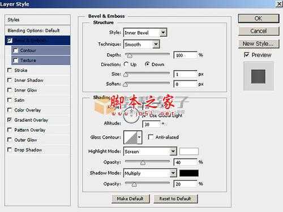This screenshot has height=212, width=283.
Task: Select Styles in the left list
Action: 37,20
